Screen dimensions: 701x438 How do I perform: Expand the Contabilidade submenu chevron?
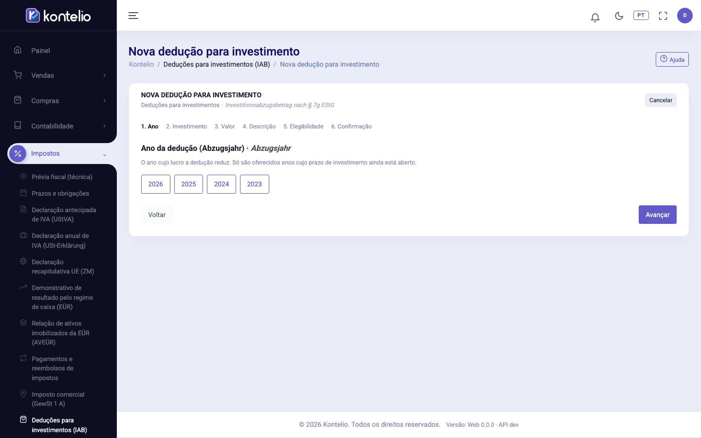(x=104, y=126)
